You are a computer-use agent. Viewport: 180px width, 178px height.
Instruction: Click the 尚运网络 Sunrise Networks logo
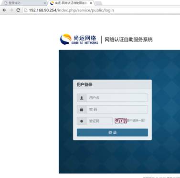79,40
